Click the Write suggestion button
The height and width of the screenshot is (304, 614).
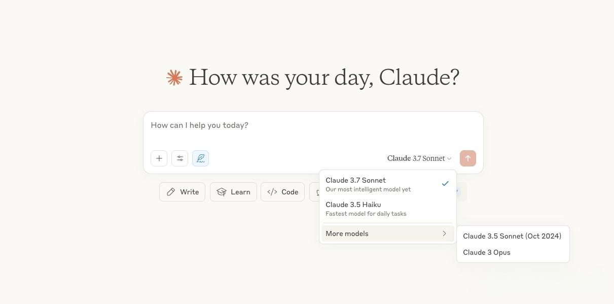tap(183, 192)
